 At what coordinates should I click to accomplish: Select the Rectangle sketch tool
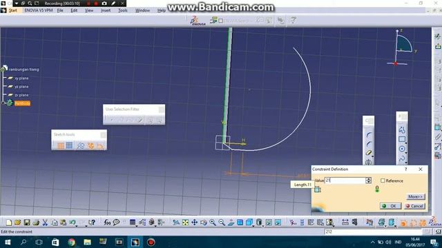point(402,139)
